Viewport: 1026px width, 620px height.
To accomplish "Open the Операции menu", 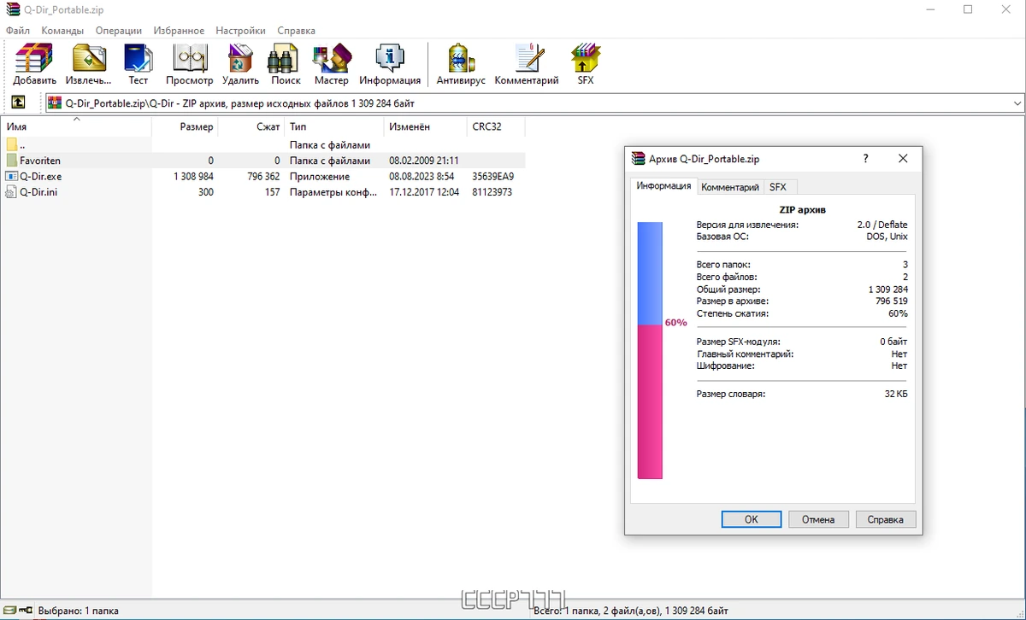I will pos(119,30).
